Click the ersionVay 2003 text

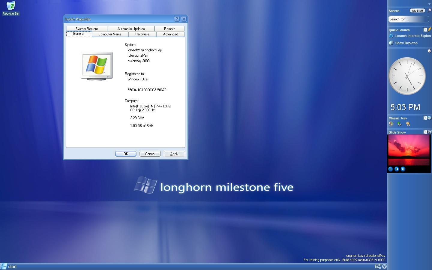pyautogui.click(x=138, y=61)
